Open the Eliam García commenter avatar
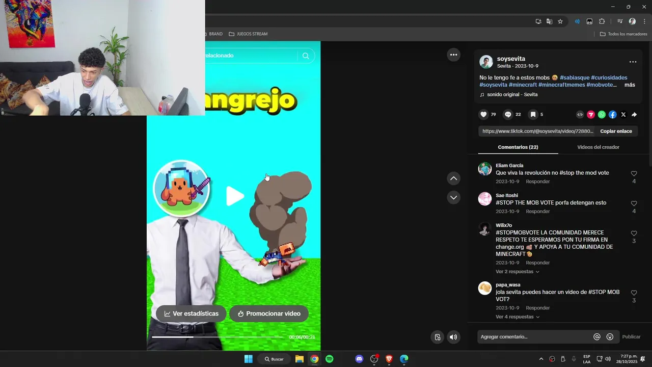Viewport: 652px width, 367px height. tap(485, 169)
